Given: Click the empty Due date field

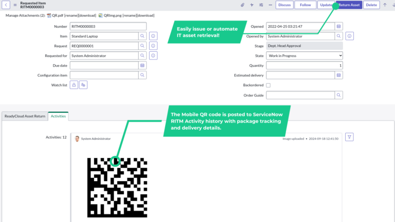Looking at the screenshot, I should coord(104,65).
